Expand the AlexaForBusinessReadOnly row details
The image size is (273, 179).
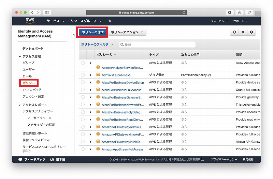tap(90, 120)
